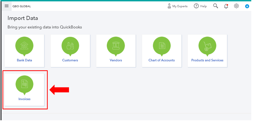The image size is (253, 122).
Task: Click the Chart of Accounts document icon
Action: (162, 46)
